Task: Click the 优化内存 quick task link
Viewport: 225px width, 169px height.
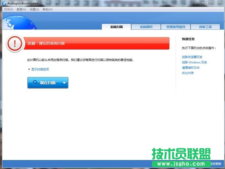Action: point(188,73)
